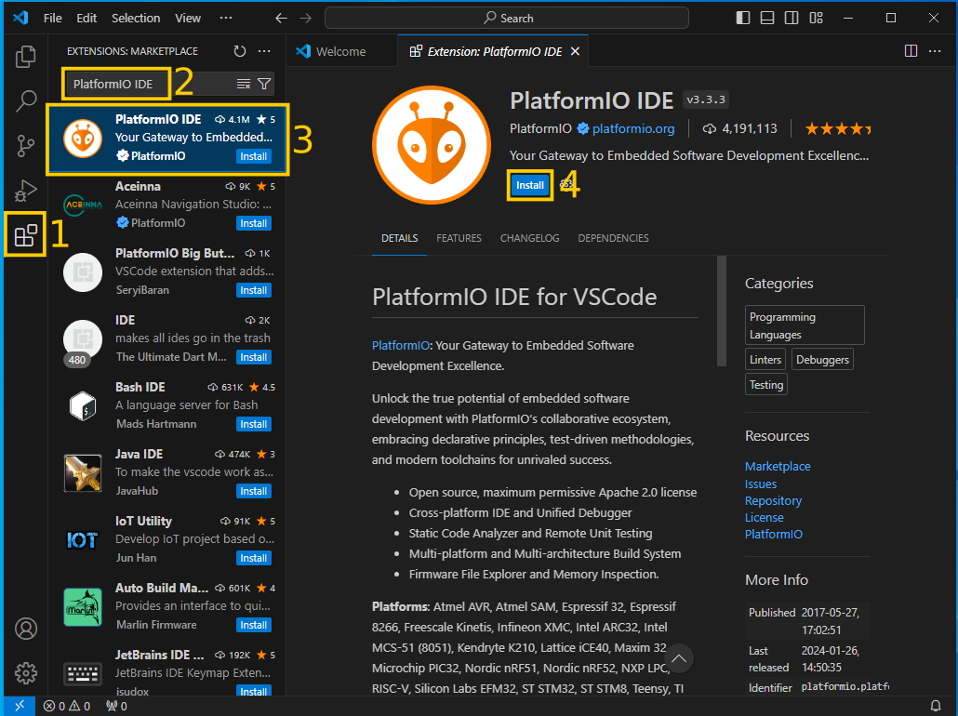Screen dimensions: 958x716
Task: Open the Extensions view in activity bar
Action: tap(26, 235)
